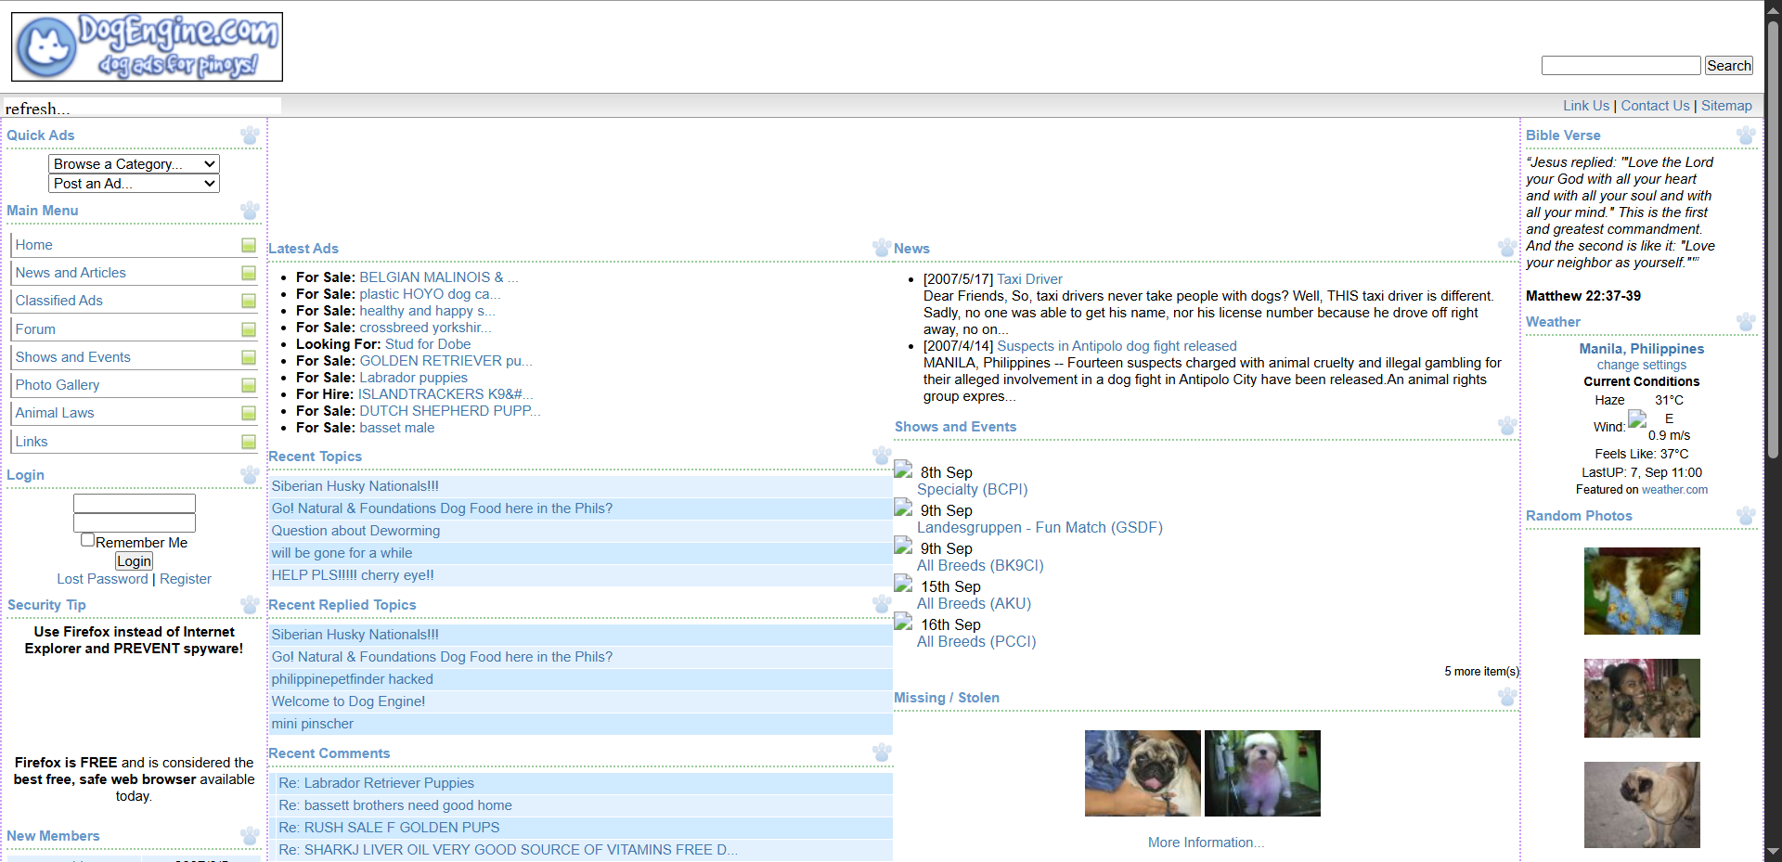Select Classified Ads from the menu
Viewport: 1782px width, 862px height.
59,300
